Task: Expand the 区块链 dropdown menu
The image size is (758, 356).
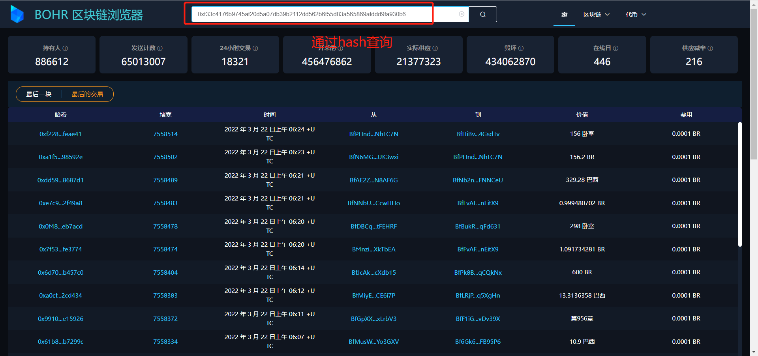Action: click(596, 15)
